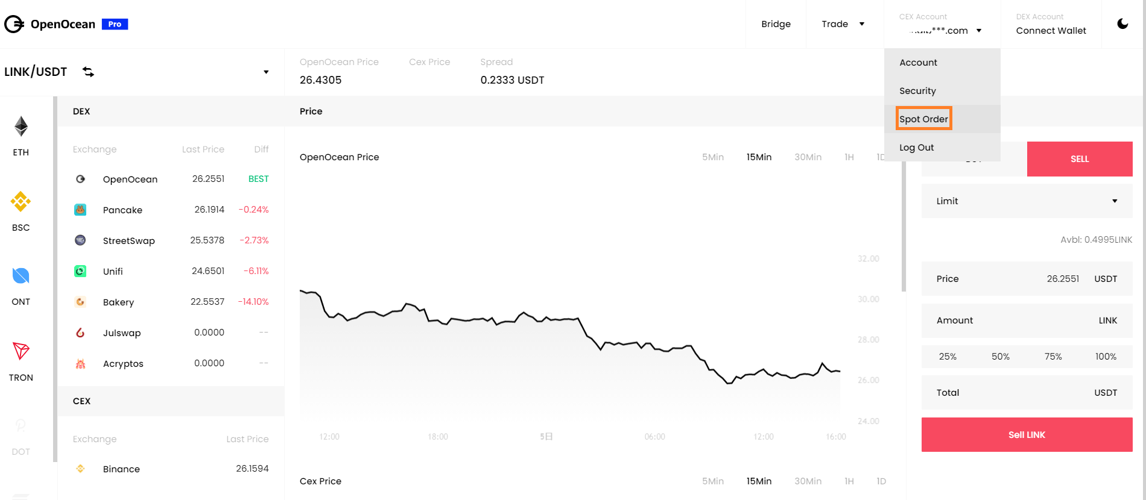Click the OpenOcean exchange row icon

click(80, 179)
